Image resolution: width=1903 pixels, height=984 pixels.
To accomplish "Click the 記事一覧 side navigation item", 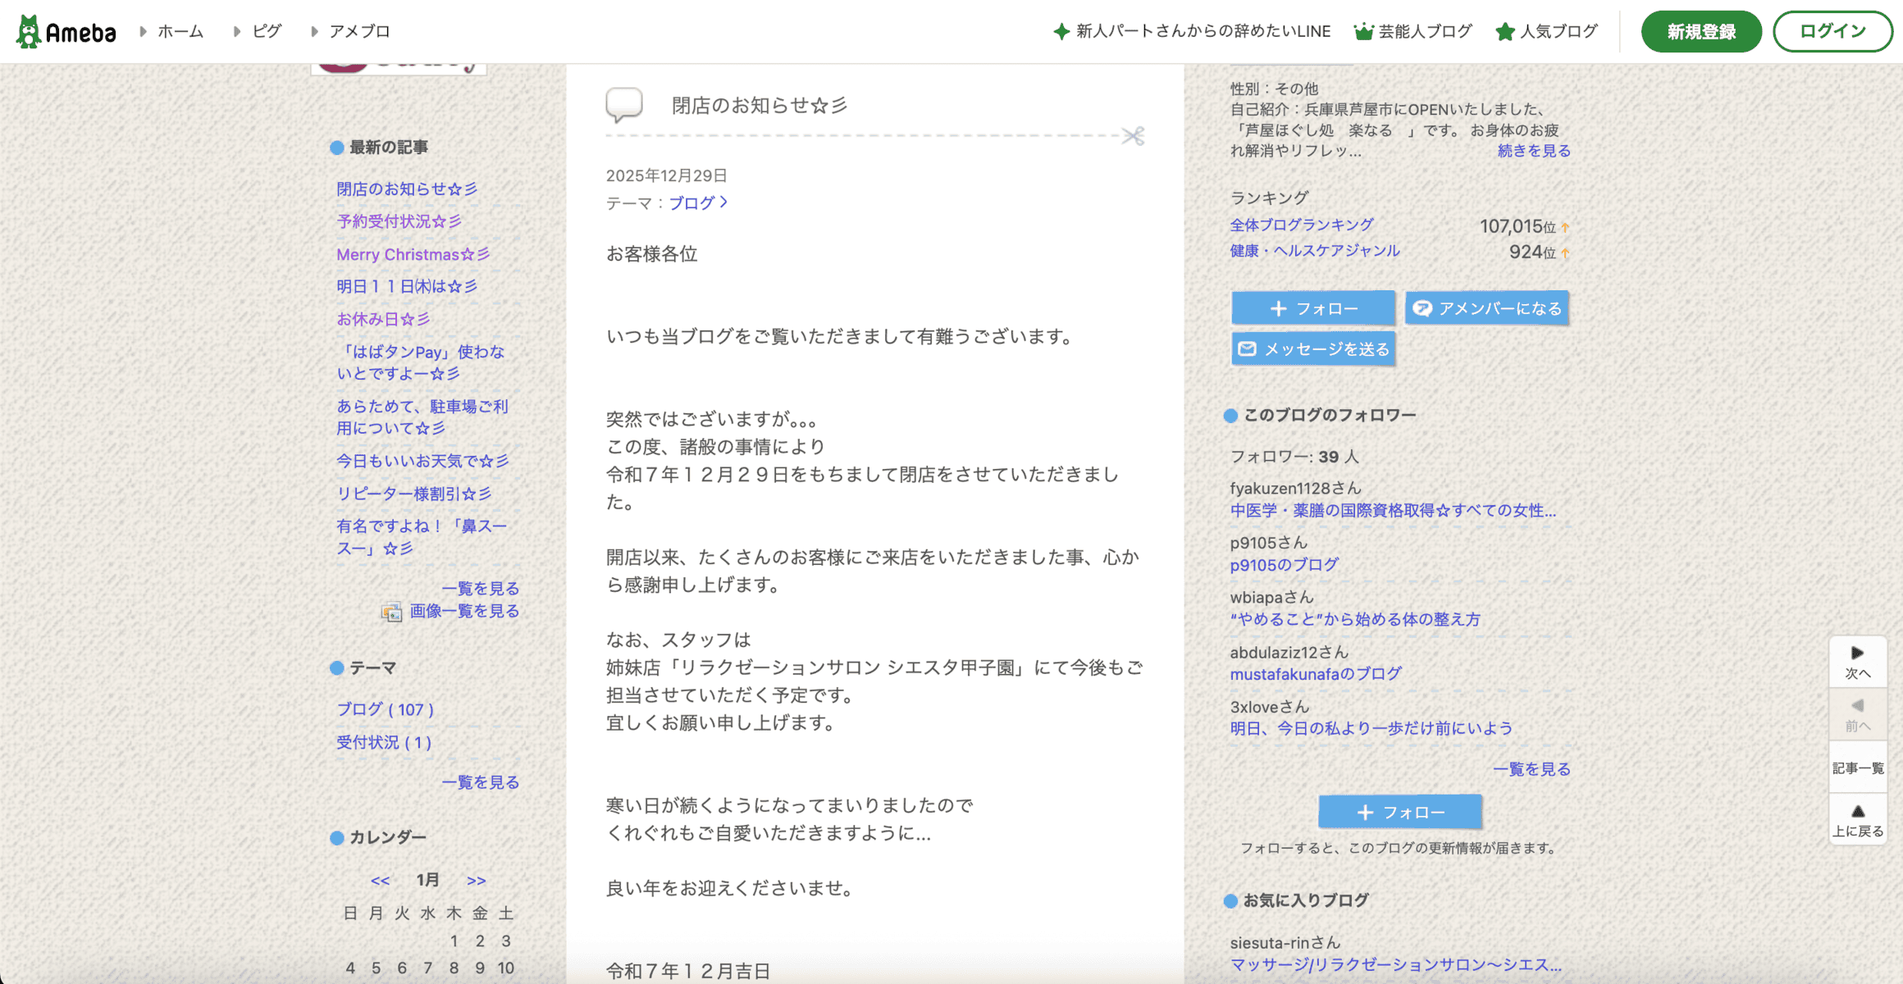I will (1857, 768).
